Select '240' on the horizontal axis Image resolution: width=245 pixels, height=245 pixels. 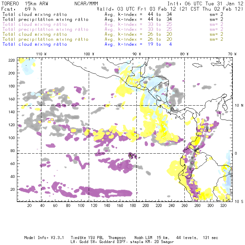(171, 206)
